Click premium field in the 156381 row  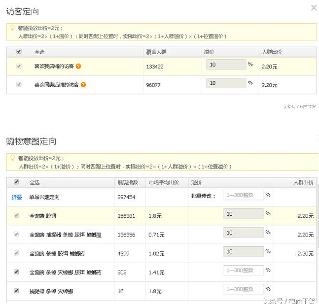coord(244,214)
